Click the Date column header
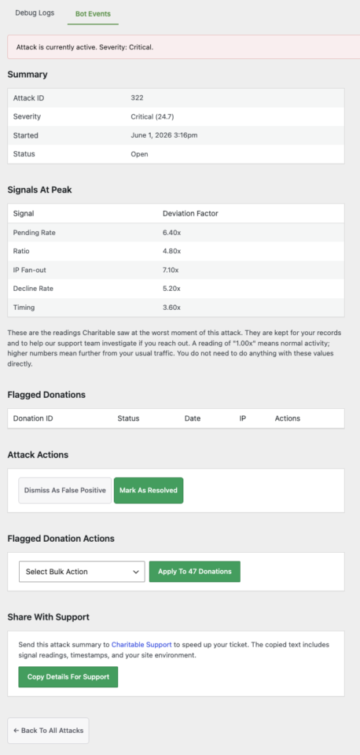Viewport: 360px width, 755px height. click(x=193, y=418)
